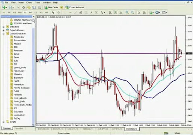Click the New Order button
The width and height of the screenshot is (193, 135).
click(x=51, y=7)
